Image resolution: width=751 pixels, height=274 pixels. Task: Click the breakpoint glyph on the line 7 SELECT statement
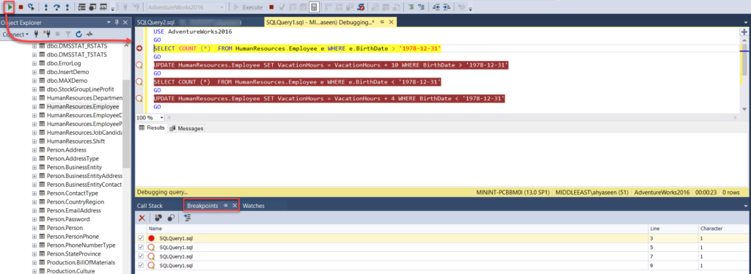140,82
